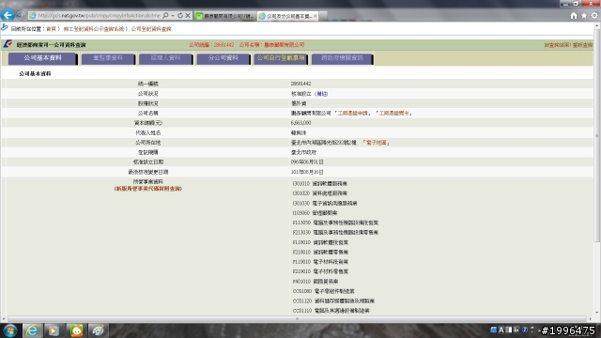Click the blue link next to 核准設立

coord(321,94)
